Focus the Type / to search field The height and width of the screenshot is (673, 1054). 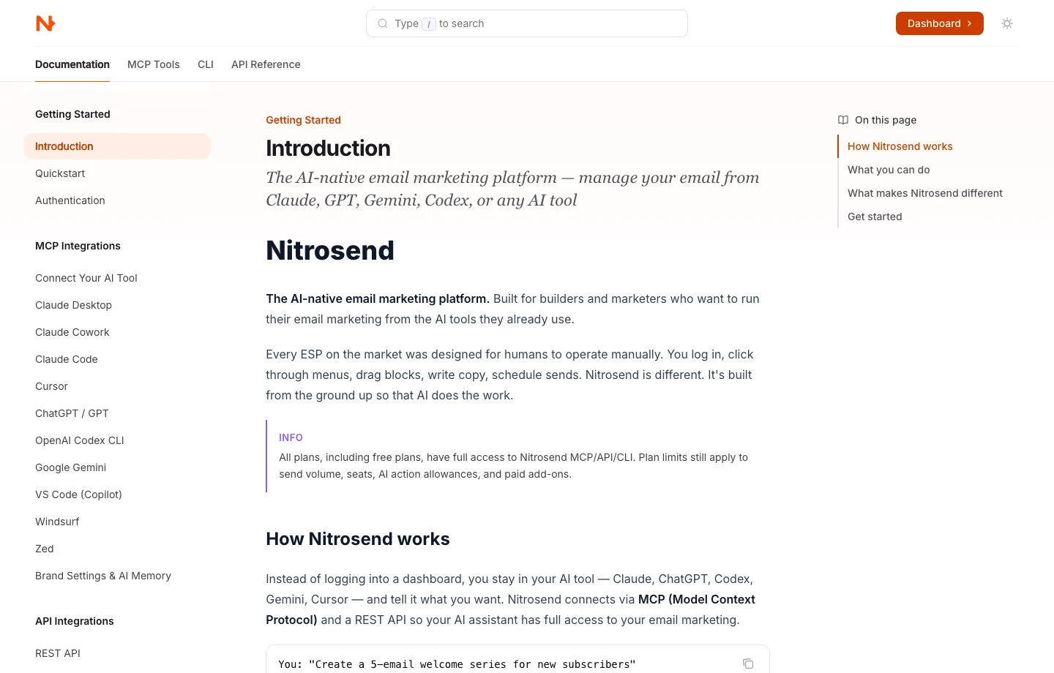tap(527, 23)
